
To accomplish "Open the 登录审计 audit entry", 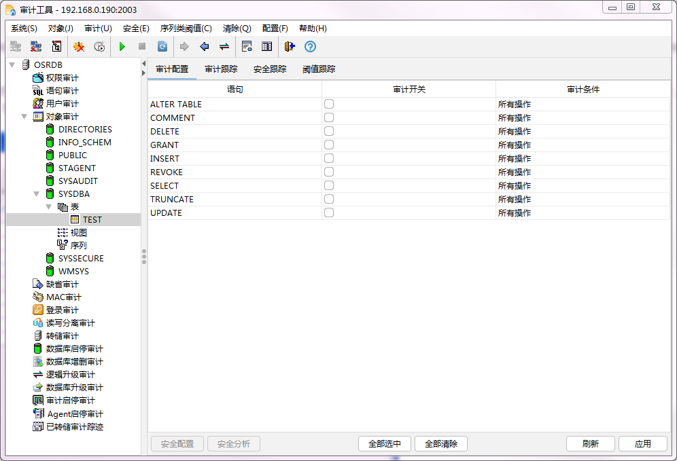I will (61, 310).
